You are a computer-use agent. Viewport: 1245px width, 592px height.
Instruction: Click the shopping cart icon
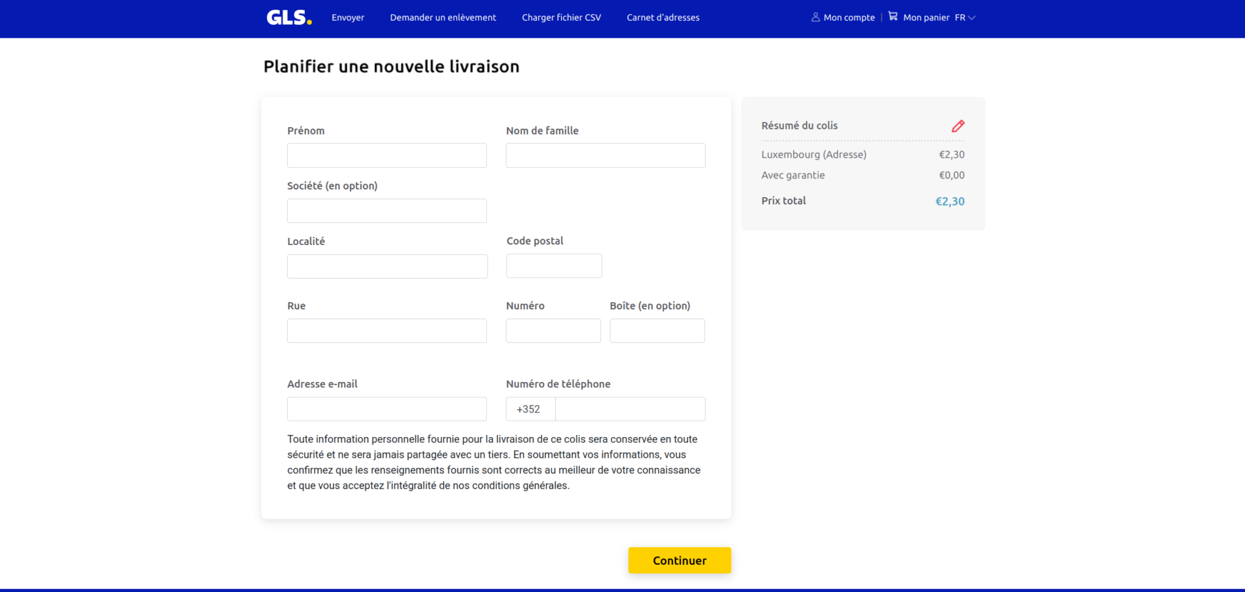coord(893,16)
